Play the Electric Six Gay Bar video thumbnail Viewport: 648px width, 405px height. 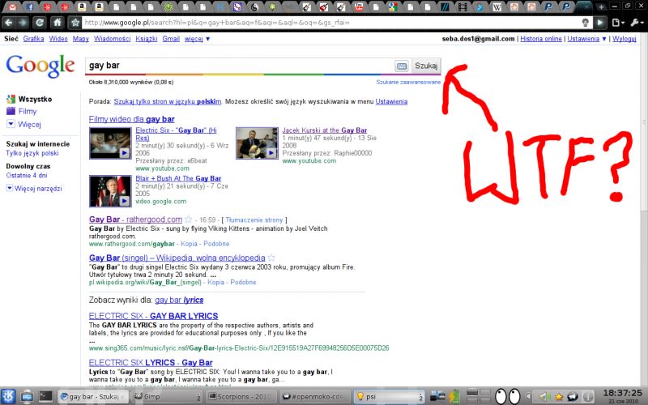point(110,143)
